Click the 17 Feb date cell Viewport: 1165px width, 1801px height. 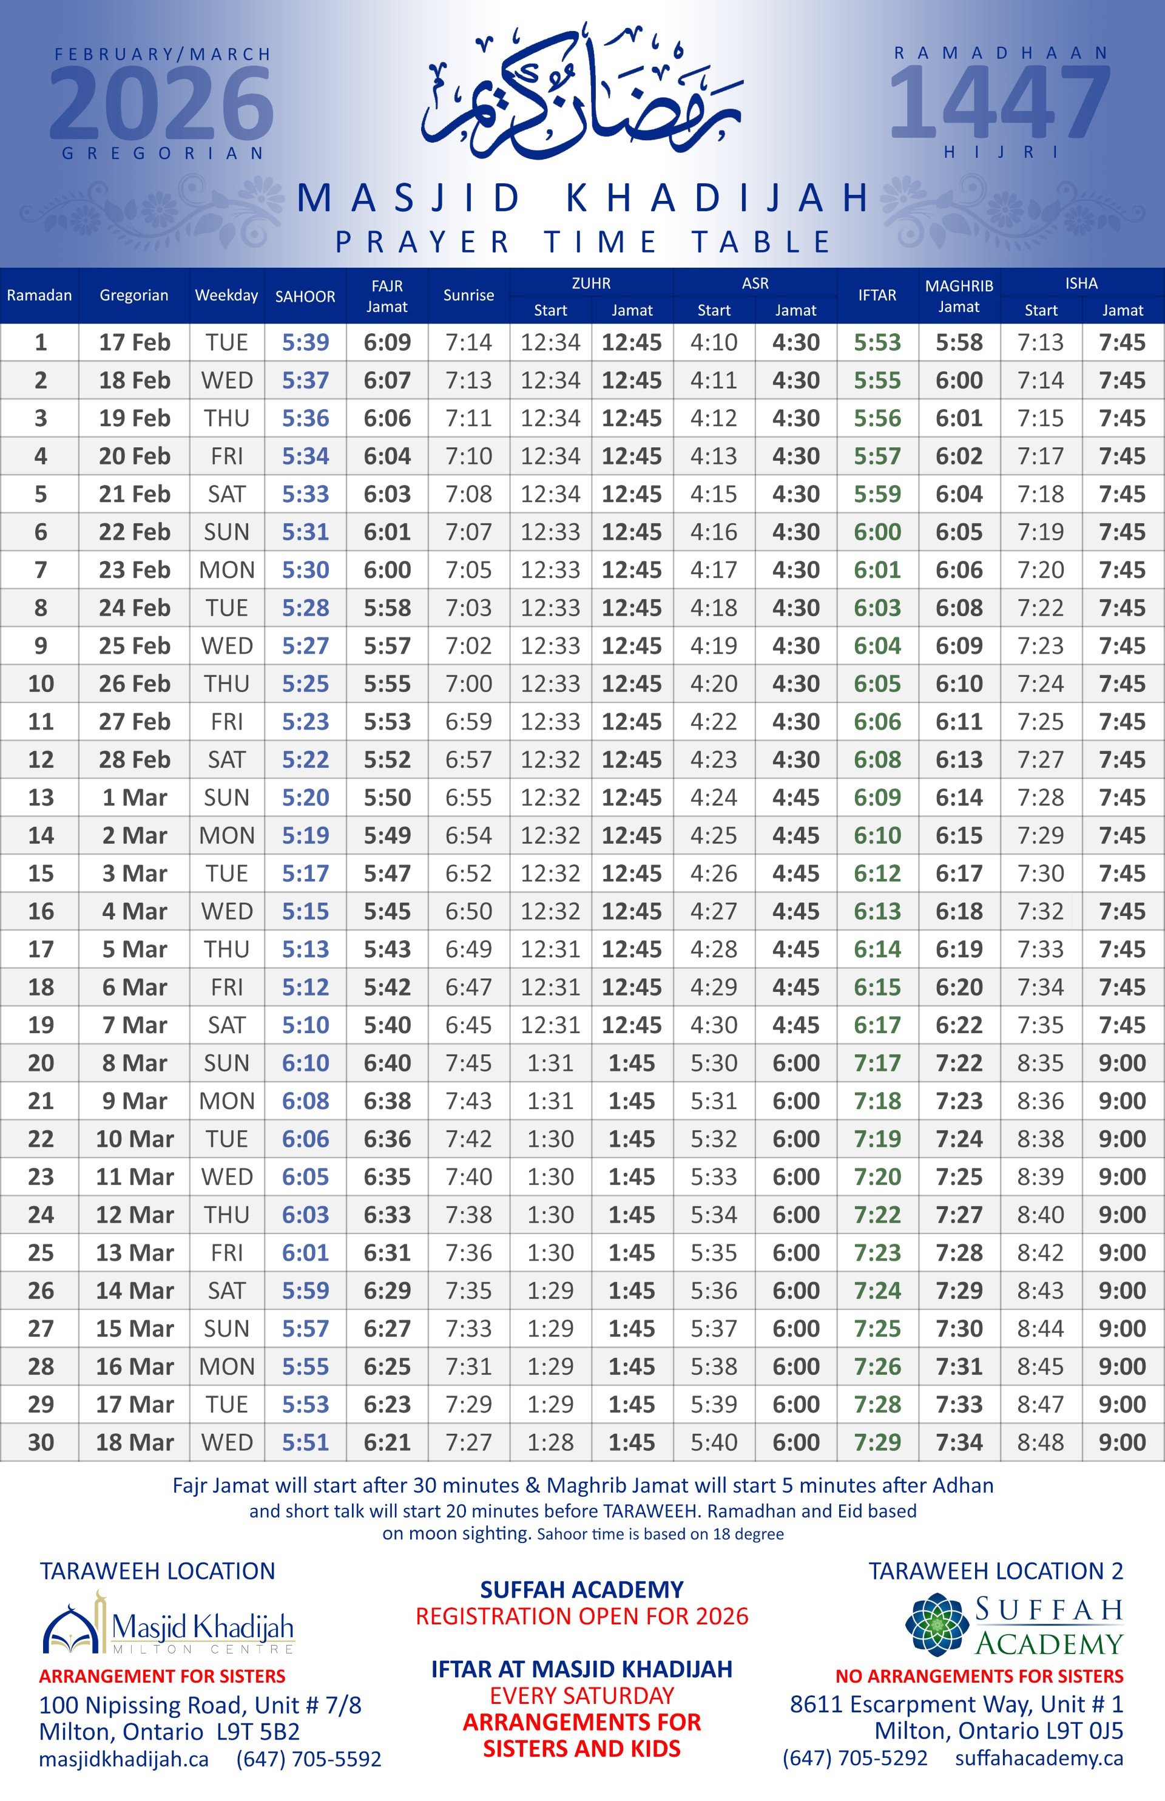point(134,342)
